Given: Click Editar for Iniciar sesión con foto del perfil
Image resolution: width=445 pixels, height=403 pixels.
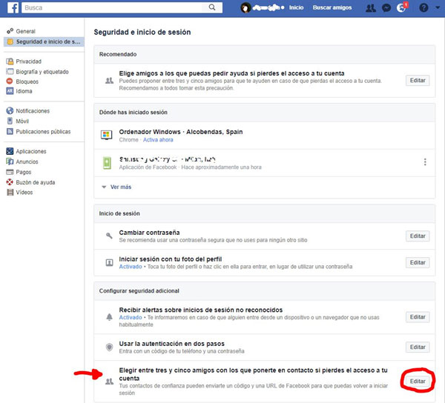Looking at the screenshot, I should [418, 263].
